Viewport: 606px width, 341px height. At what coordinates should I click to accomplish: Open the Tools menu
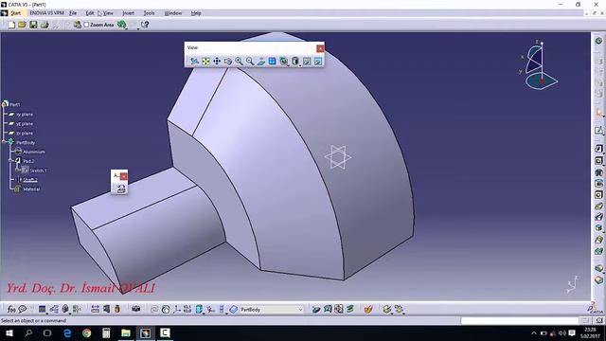(x=150, y=13)
